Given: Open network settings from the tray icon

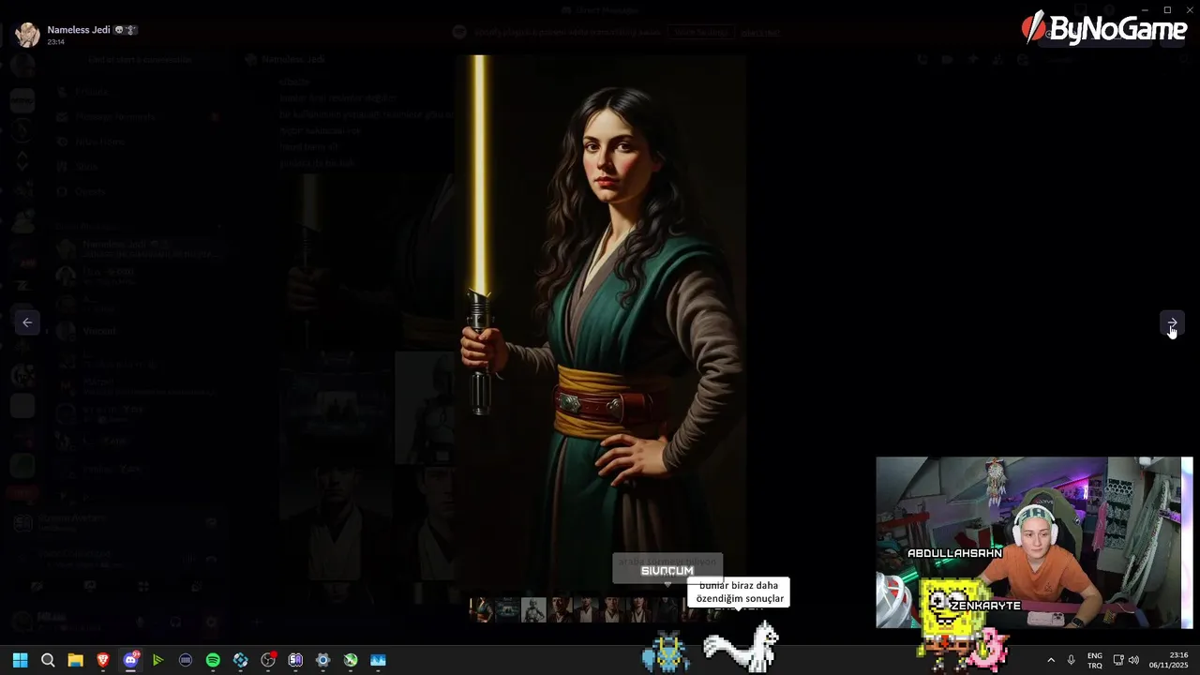Looking at the screenshot, I should pos(1117,660).
